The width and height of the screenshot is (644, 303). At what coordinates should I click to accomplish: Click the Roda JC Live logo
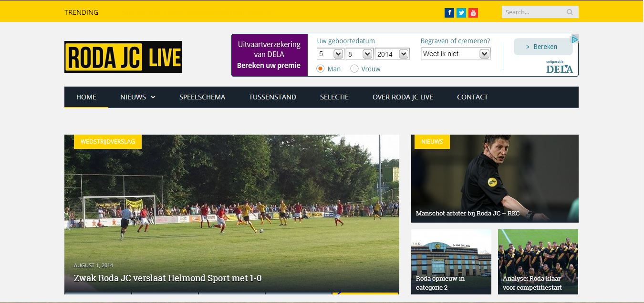(x=123, y=57)
